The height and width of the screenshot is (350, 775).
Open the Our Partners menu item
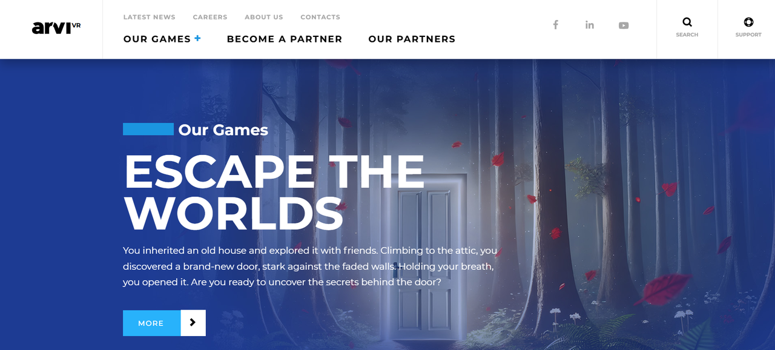coord(412,39)
